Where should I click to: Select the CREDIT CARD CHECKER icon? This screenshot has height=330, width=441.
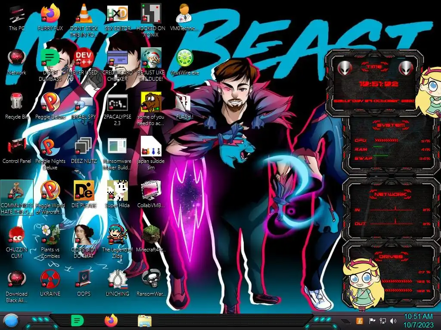(x=117, y=65)
